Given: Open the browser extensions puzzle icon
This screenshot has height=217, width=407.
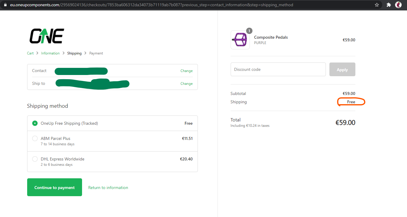Looking at the screenshot, I should 388,5.
